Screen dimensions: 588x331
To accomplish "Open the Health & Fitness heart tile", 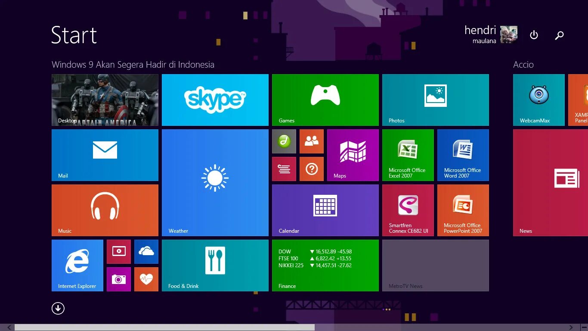I will (x=146, y=279).
